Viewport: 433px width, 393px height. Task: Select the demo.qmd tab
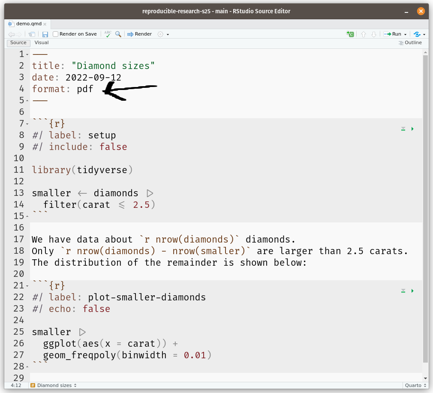(x=28, y=24)
